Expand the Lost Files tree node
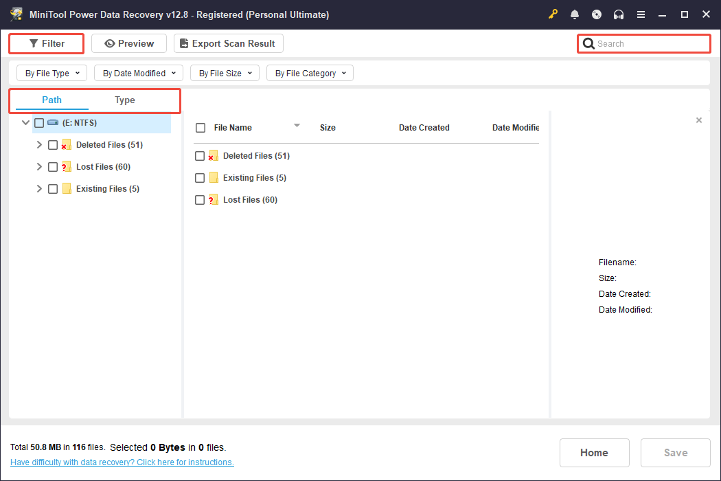Screen dimensions: 721x481 39,166
